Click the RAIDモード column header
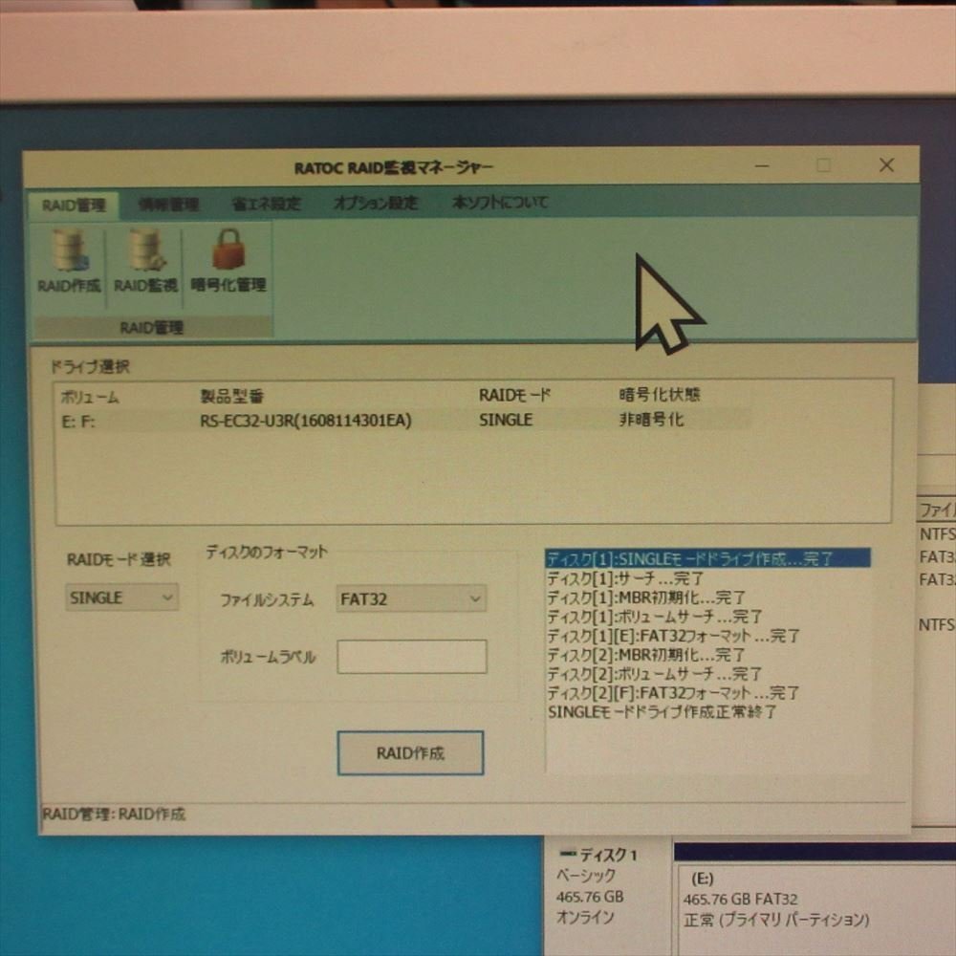 coord(514,396)
